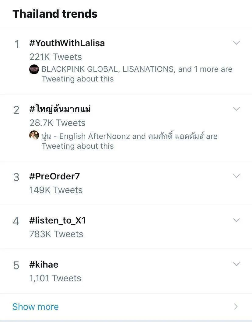Open the #kihae hashtag
Viewport: 252px width, 322px height.
click(44, 265)
